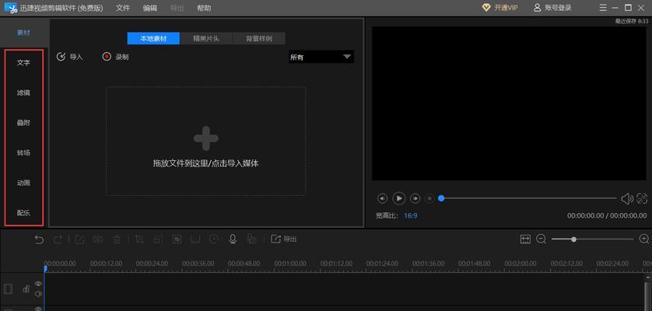Click the 拖放文件到这里 drop zone text

(x=206, y=163)
